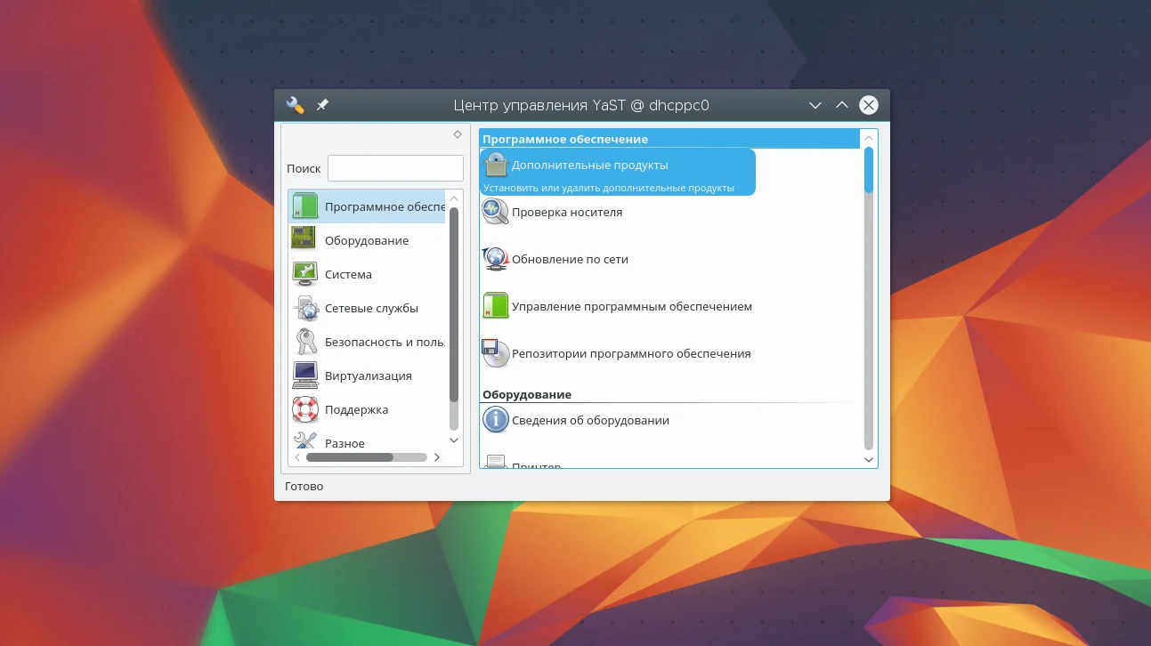Close the YaST control center window
This screenshot has height=646, width=1151.
869,105
